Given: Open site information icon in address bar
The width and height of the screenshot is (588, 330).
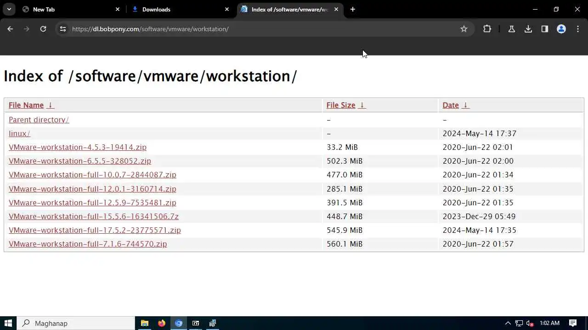Looking at the screenshot, I should [63, 29].
